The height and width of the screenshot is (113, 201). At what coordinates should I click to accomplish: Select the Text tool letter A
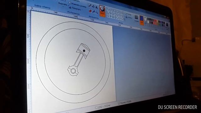pyautogui.click(x=96, y=8)
